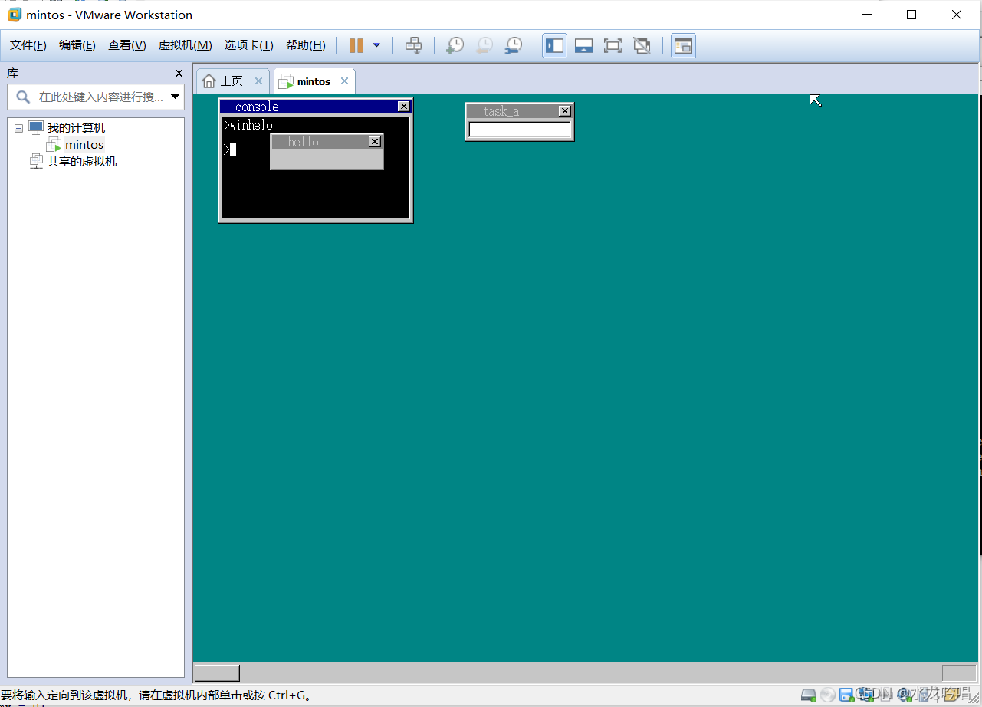Toggle the thumbnail bar view button
This screenshot has width=982, height=707.
583,45
